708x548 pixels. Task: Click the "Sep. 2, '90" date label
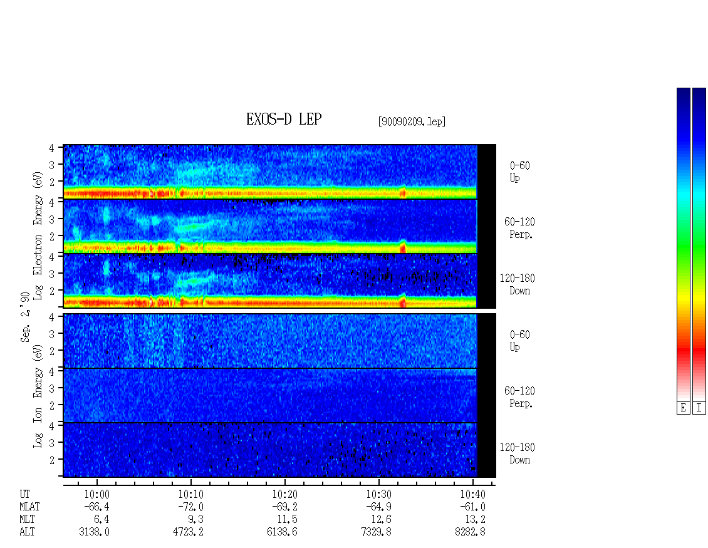click(x=25, y=317)
